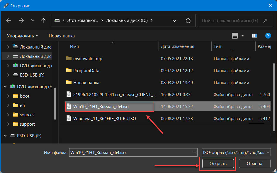The image size is (277, 173).
Task: Select expanded 'DVD-дисковод (E' tree item
Action: click(x=34, y=87)
